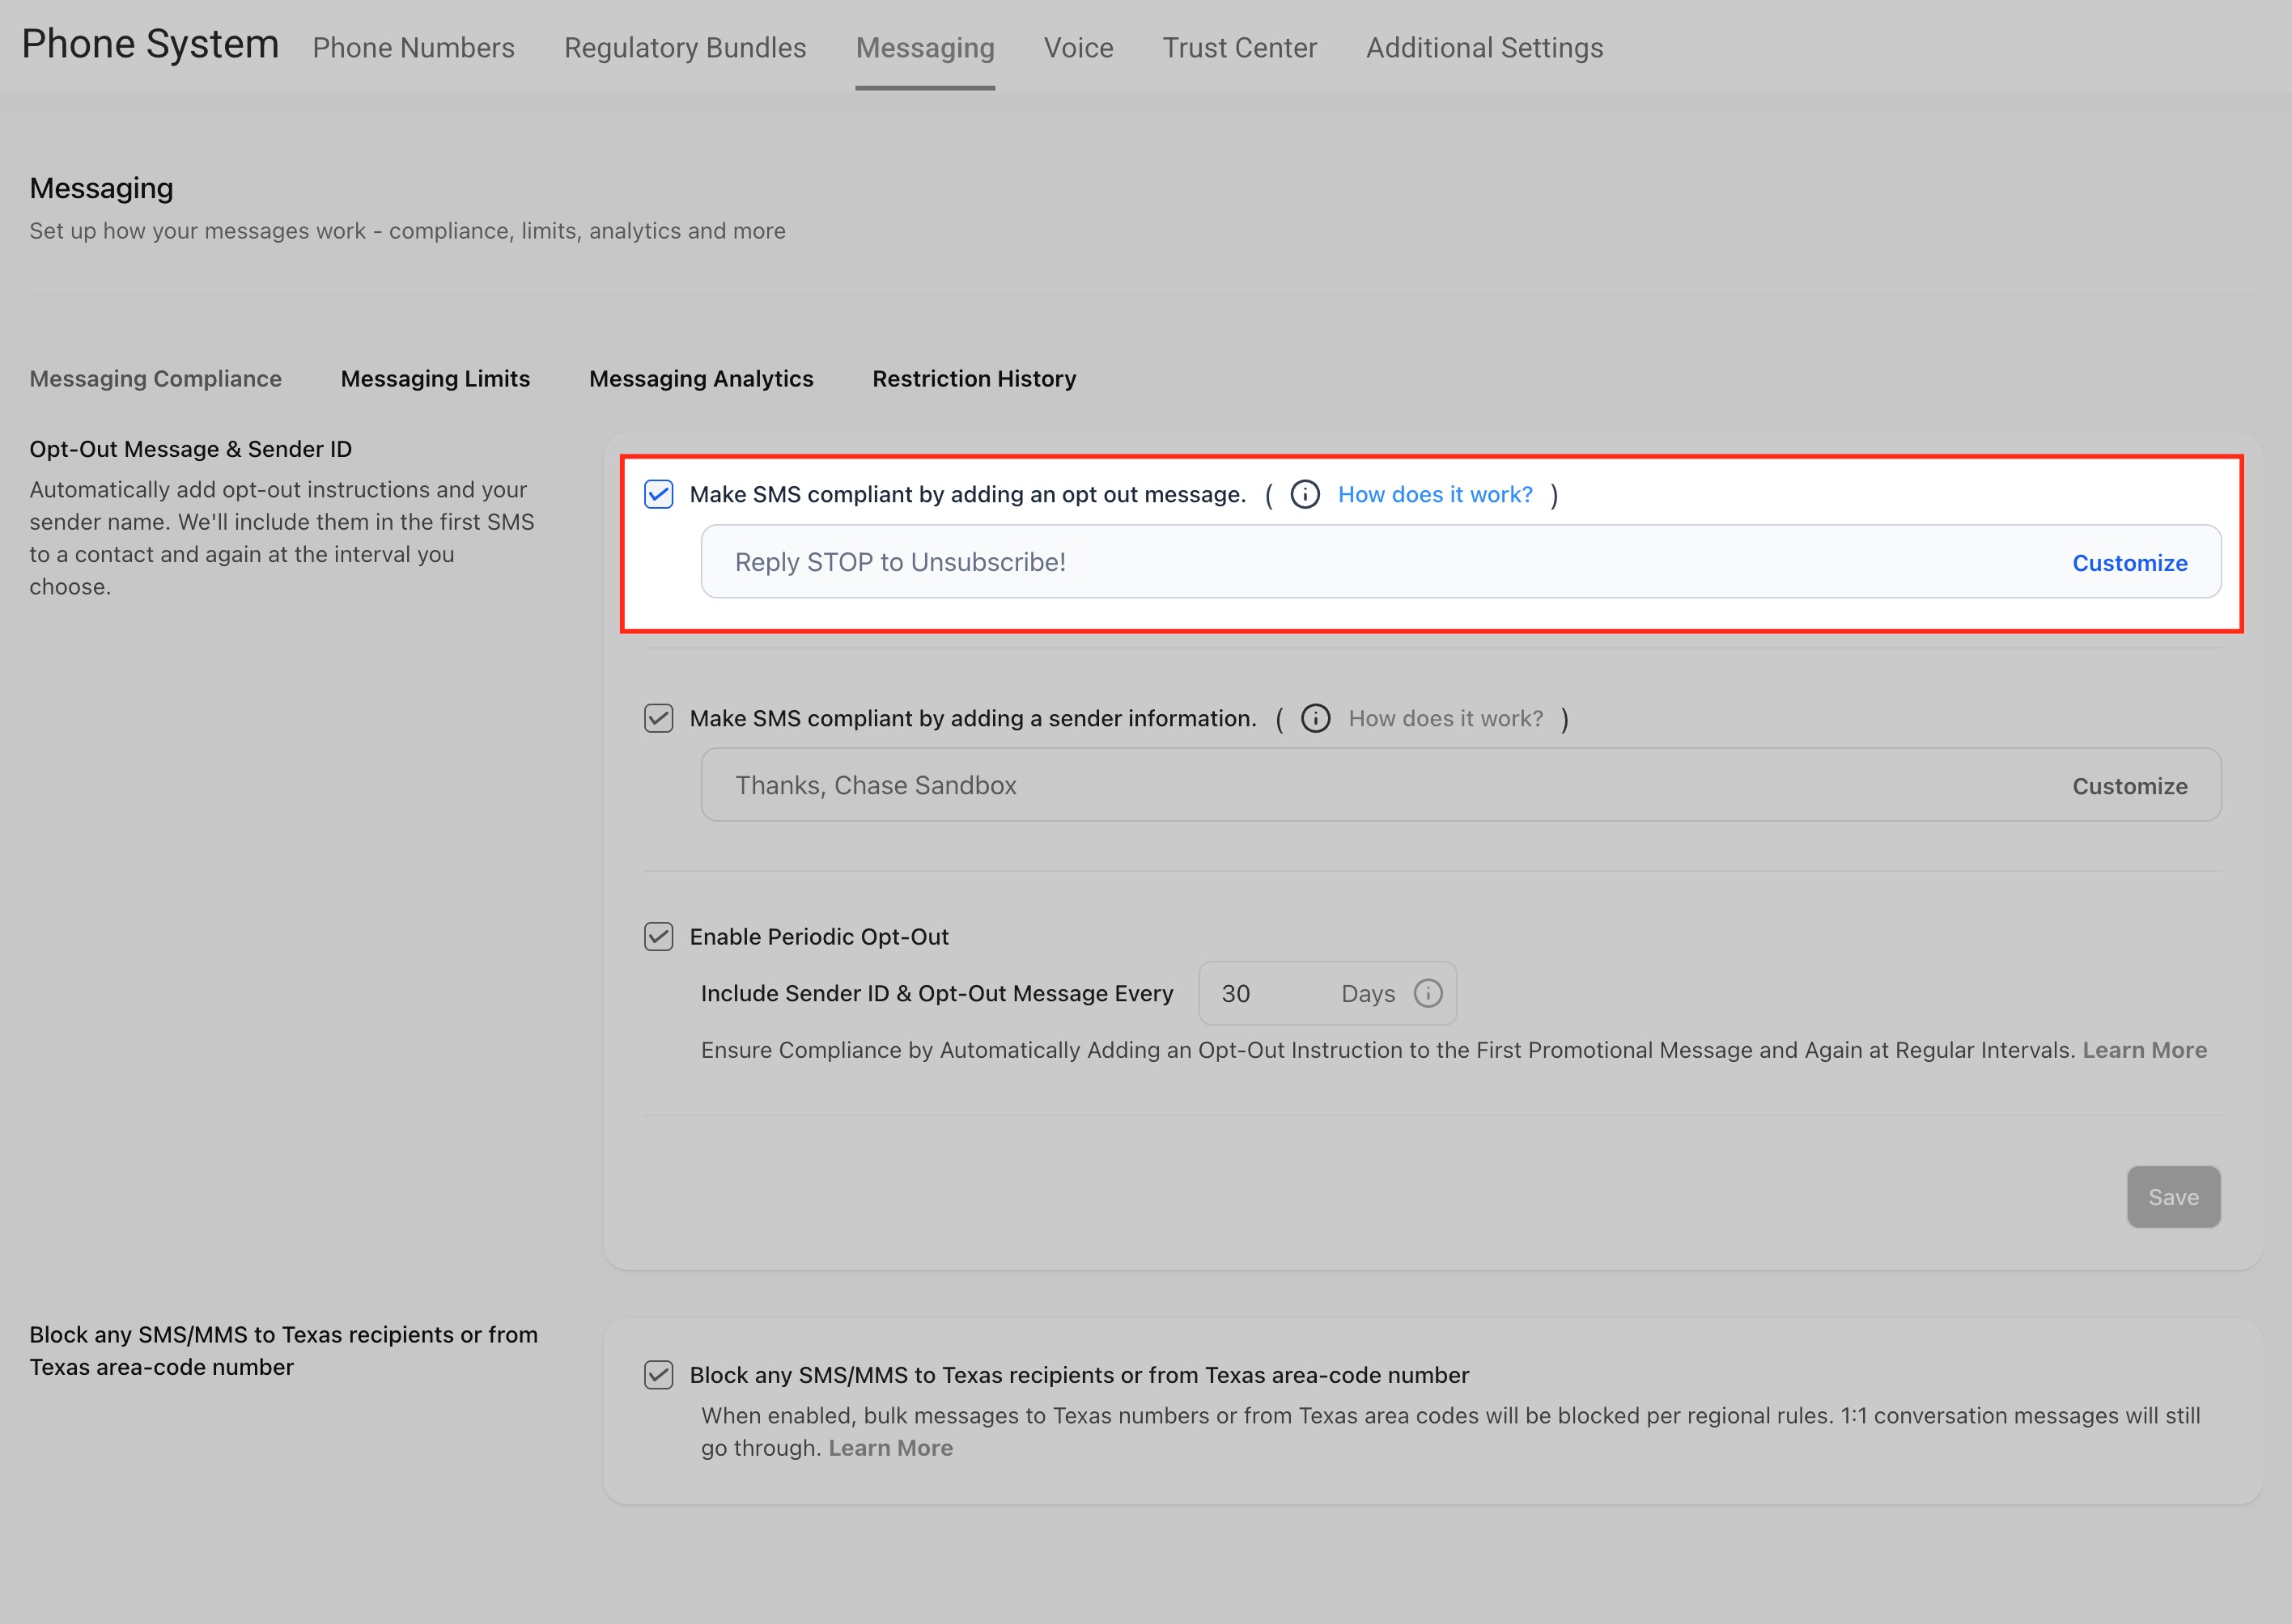The image size is (2292, 1624).
Task: Toggle Block Texas SMS/MMS checkbox
Action: point(658,1375)
